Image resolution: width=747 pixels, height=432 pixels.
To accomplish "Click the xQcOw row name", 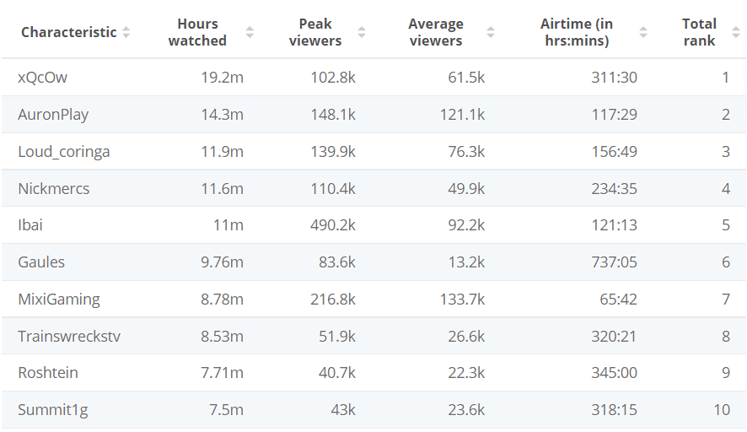I will tap(42, 78).
